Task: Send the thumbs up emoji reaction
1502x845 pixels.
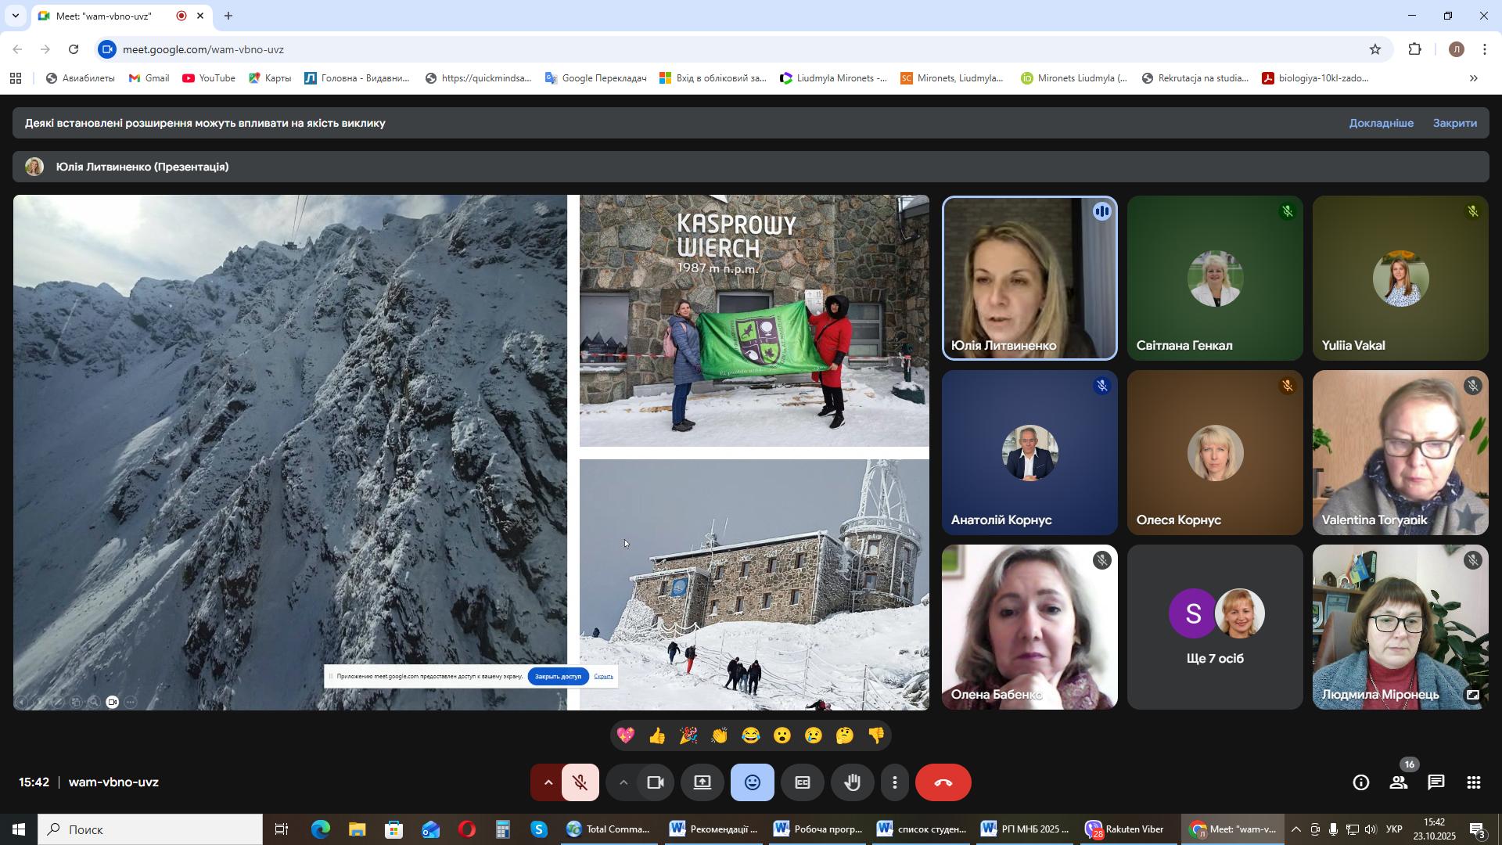Action: (x=657, y=736)
